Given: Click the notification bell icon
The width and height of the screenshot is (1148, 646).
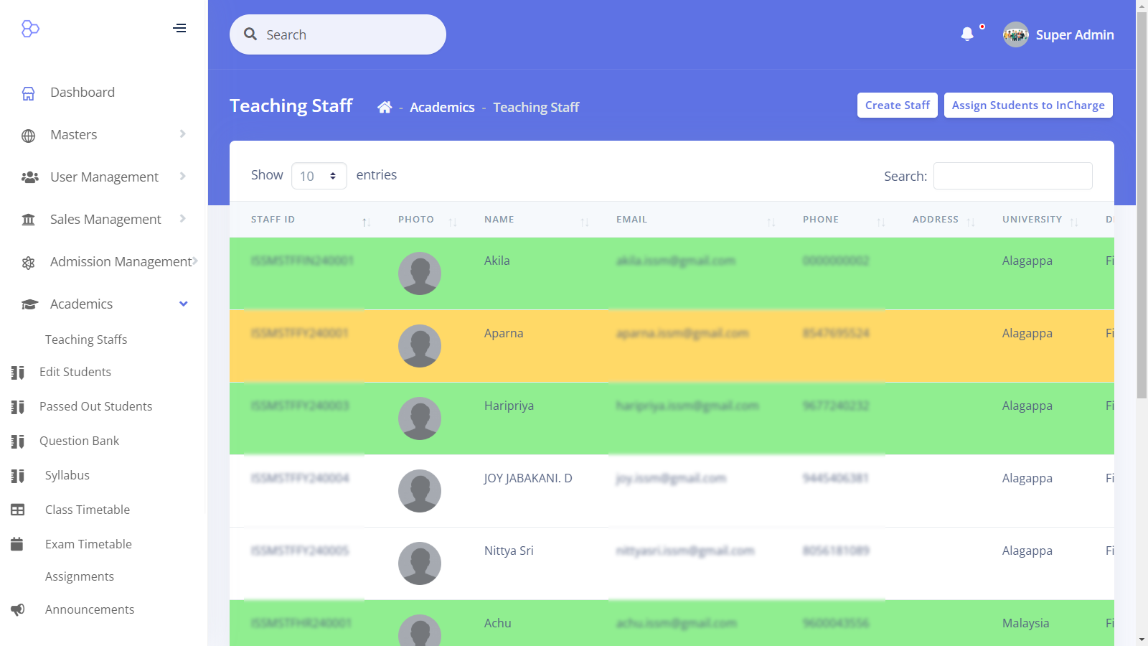Looking at the screenshot, I should click(967, 34).
